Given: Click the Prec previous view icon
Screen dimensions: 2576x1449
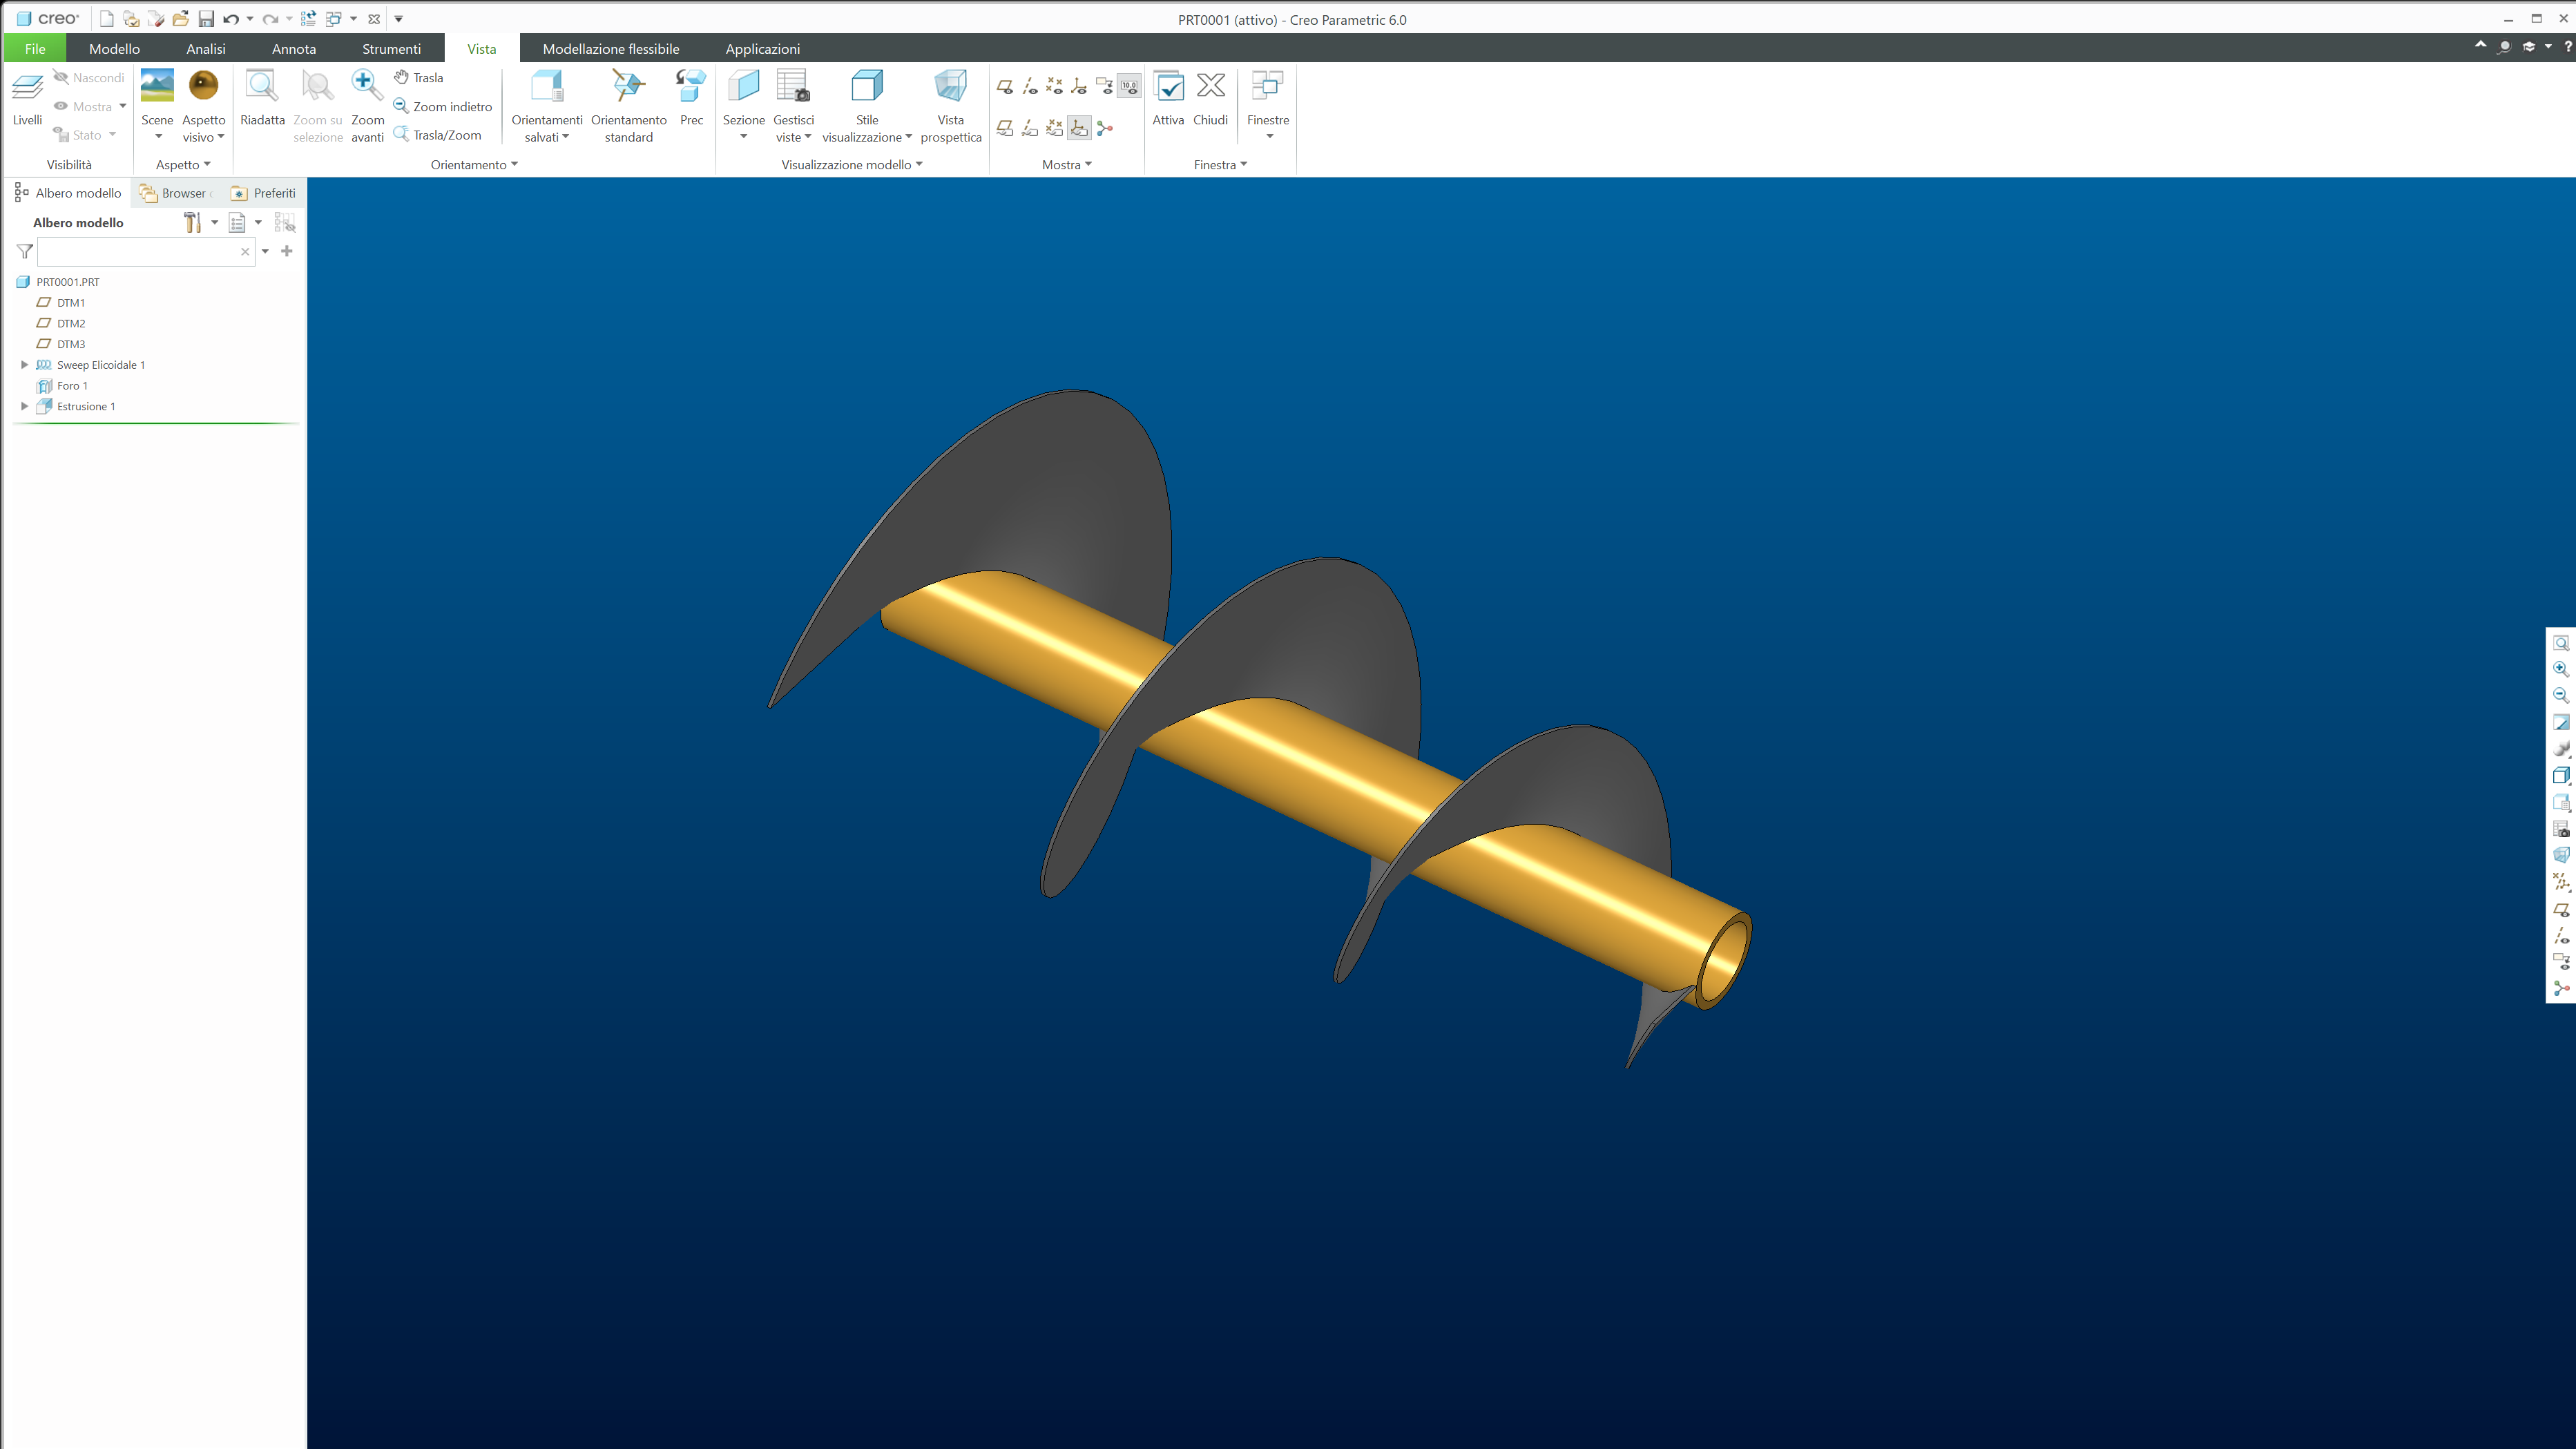Looking at the screenshot, I should tap(691, 88).
